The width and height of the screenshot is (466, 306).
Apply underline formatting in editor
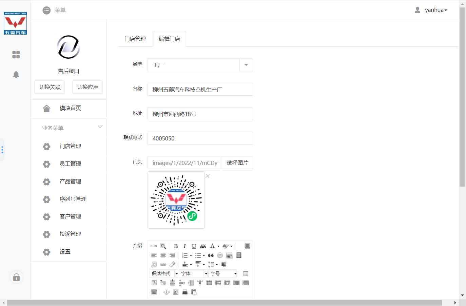(194, 246)
